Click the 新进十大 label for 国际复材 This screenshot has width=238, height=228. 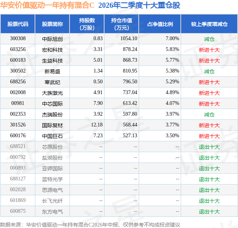coord(209,125)
